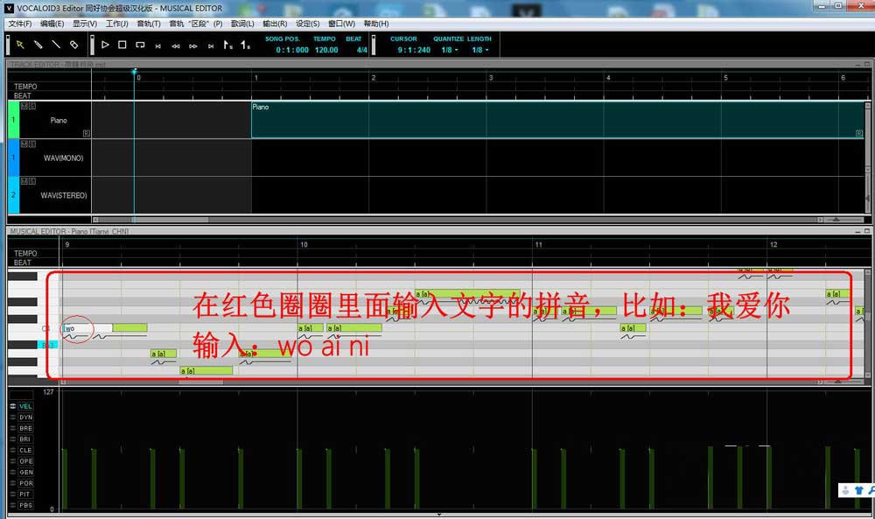
Task: Click the rewind transport button
Action: pos(176,46)
